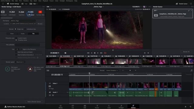The height and width of the screenshot is (109, 194).
Task: Open Render Entire Timeline dropdown
Action: (112, 71)
